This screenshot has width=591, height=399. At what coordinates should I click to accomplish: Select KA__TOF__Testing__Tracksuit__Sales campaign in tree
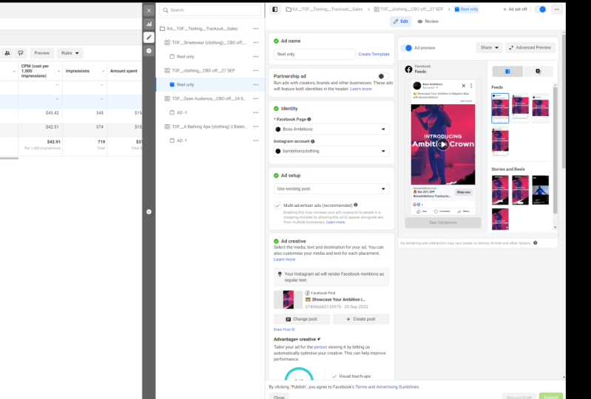[203, 29]
